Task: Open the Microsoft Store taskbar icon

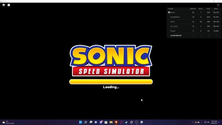Action: click(x=106, y=122)
